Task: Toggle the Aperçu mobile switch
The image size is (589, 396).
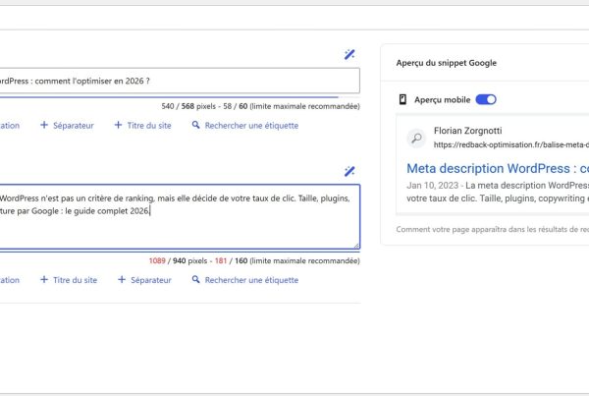Action: click(x=486, y=99)
